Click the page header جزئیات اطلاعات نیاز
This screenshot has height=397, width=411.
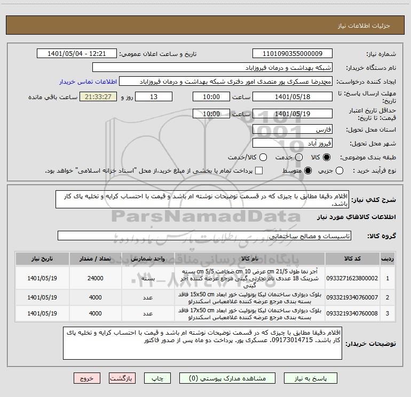363,26
